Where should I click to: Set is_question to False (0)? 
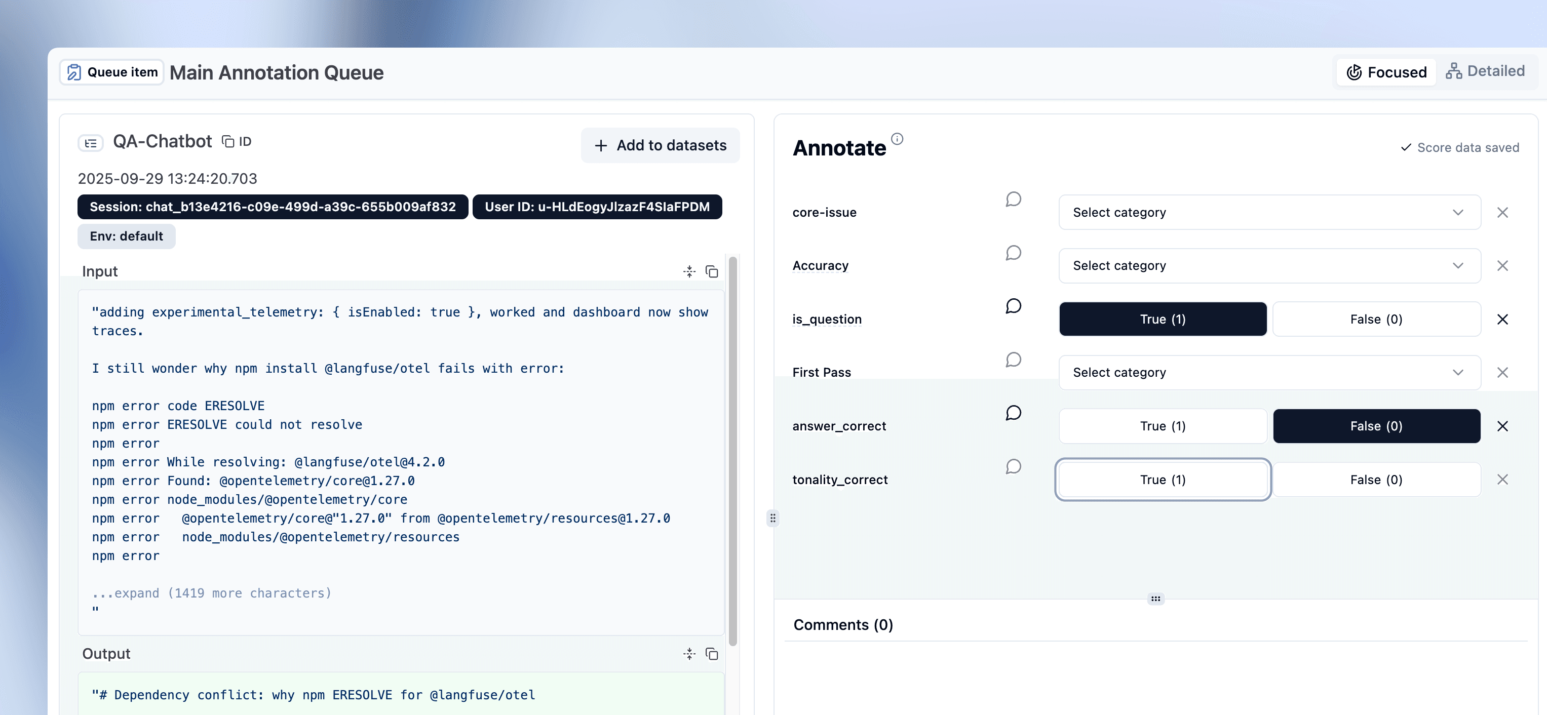(x=1376, y=320)
